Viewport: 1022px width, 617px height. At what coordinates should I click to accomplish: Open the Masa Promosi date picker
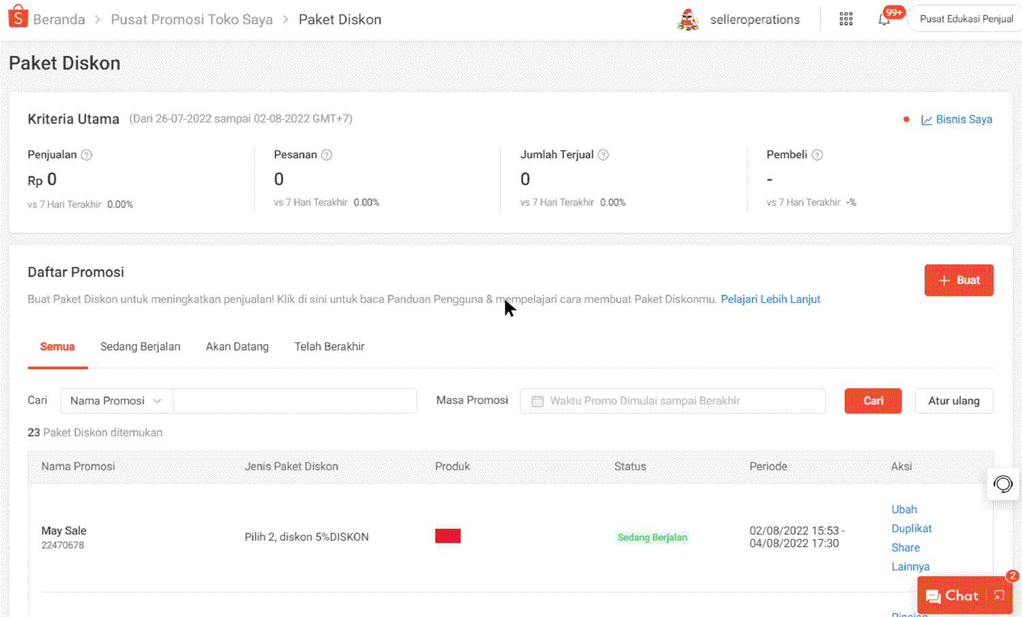click(x=672, y=401)
